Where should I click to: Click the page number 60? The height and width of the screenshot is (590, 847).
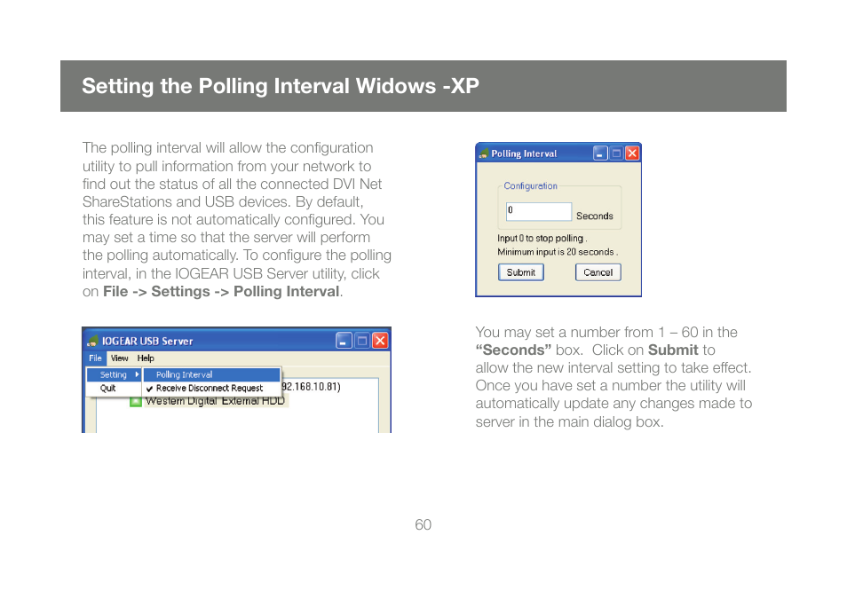[423, 524]
